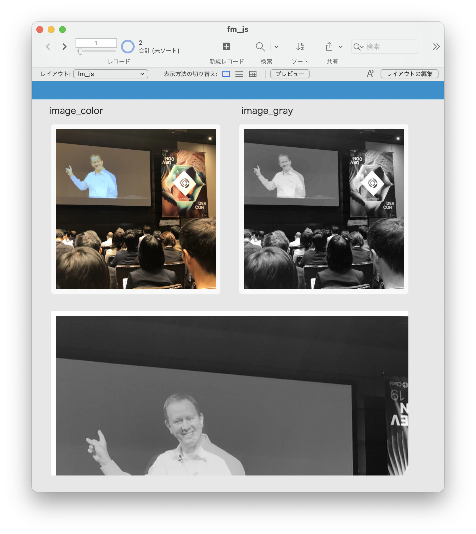Viewport: 476px width, 534px height.
Task: Click the Sort a-z icon
Action: tap(300, 47)
